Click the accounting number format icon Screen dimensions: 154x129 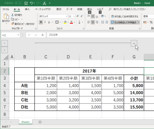[x=145, y=22]
